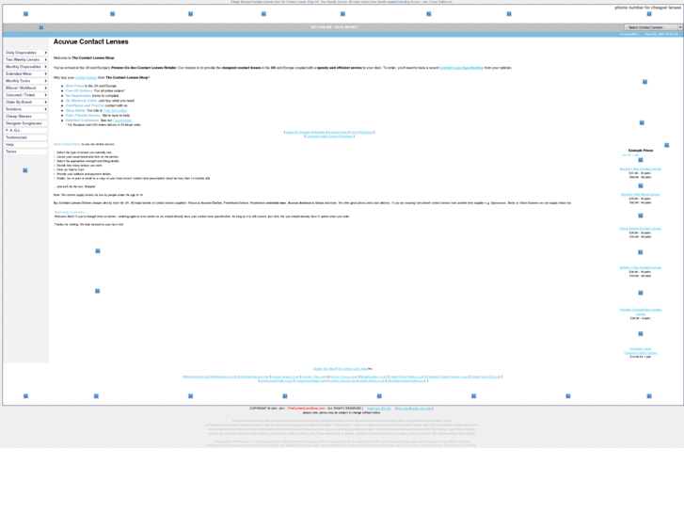
Task: Click the 'Free UK Delivery' bullet text
Action: [79, 90]
